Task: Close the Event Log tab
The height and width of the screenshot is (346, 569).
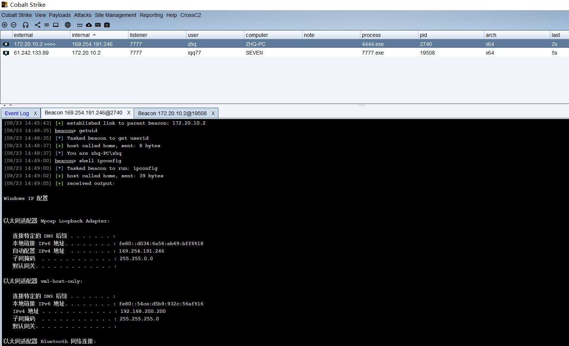Action: pyautogui.click(x=35, y=113)
